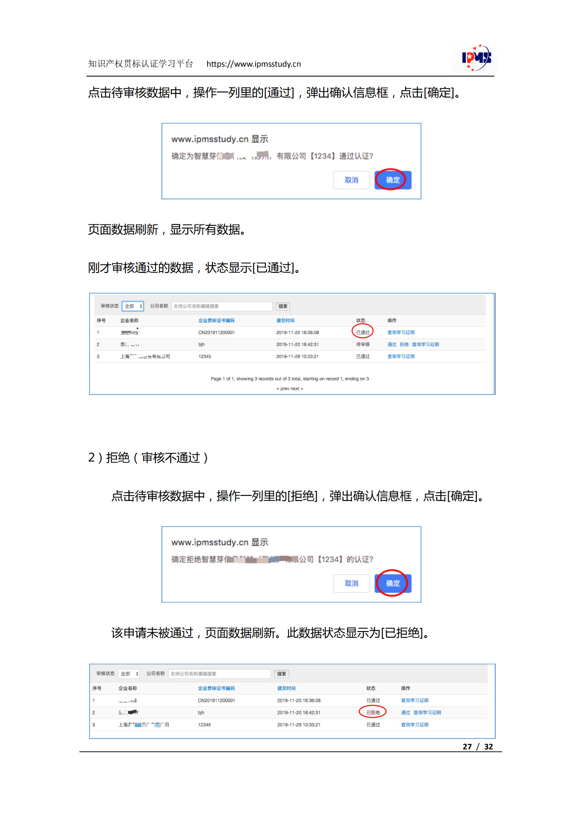Viewport: 580px width, 821px height.
Task: Sort by 企业贯标证书编码 in table with 已拒绝 row
Action: 216,688
